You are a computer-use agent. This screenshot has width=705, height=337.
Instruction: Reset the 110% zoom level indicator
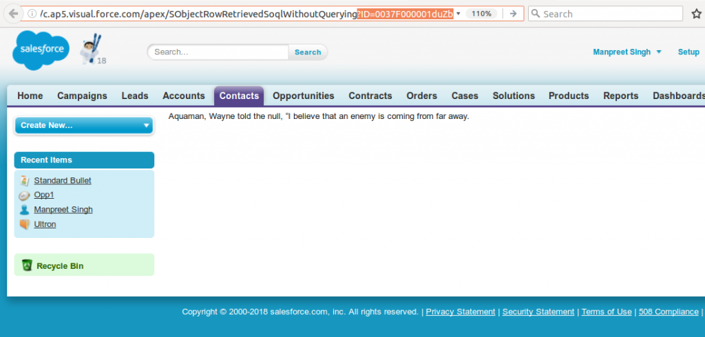[x=481, y=14]
